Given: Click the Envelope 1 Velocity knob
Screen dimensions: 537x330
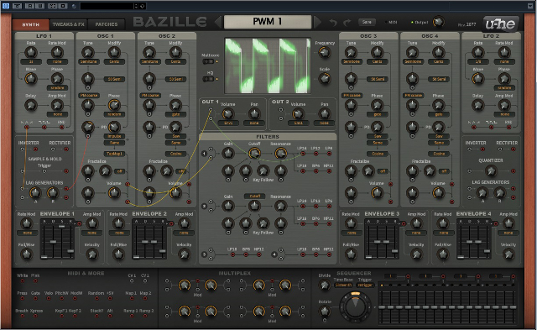Looking at the screenshot, I should point(91,254).
